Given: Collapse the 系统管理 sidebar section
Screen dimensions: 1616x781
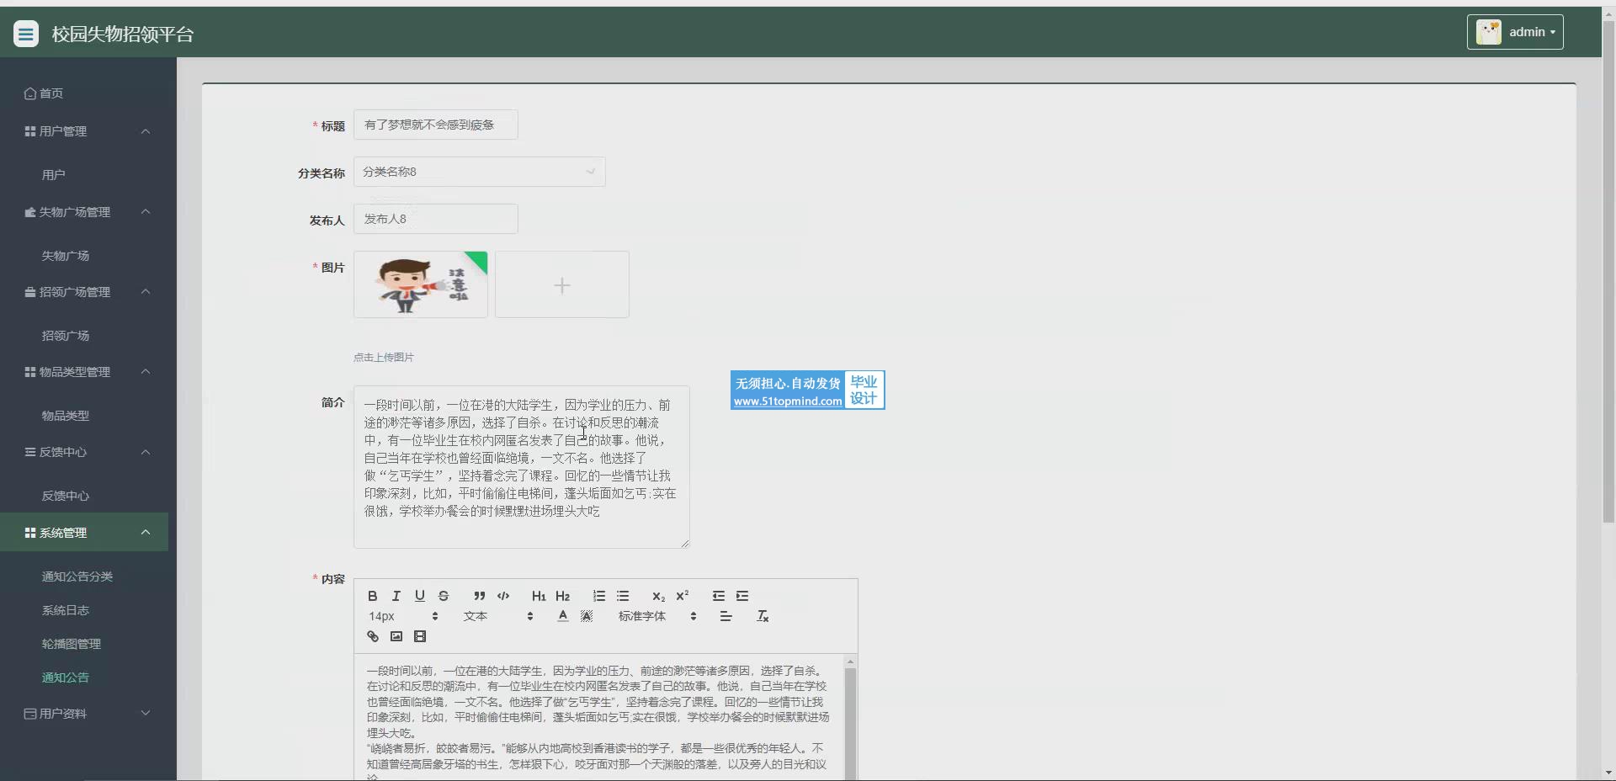Looking at the screenshot, I should 84,533.
